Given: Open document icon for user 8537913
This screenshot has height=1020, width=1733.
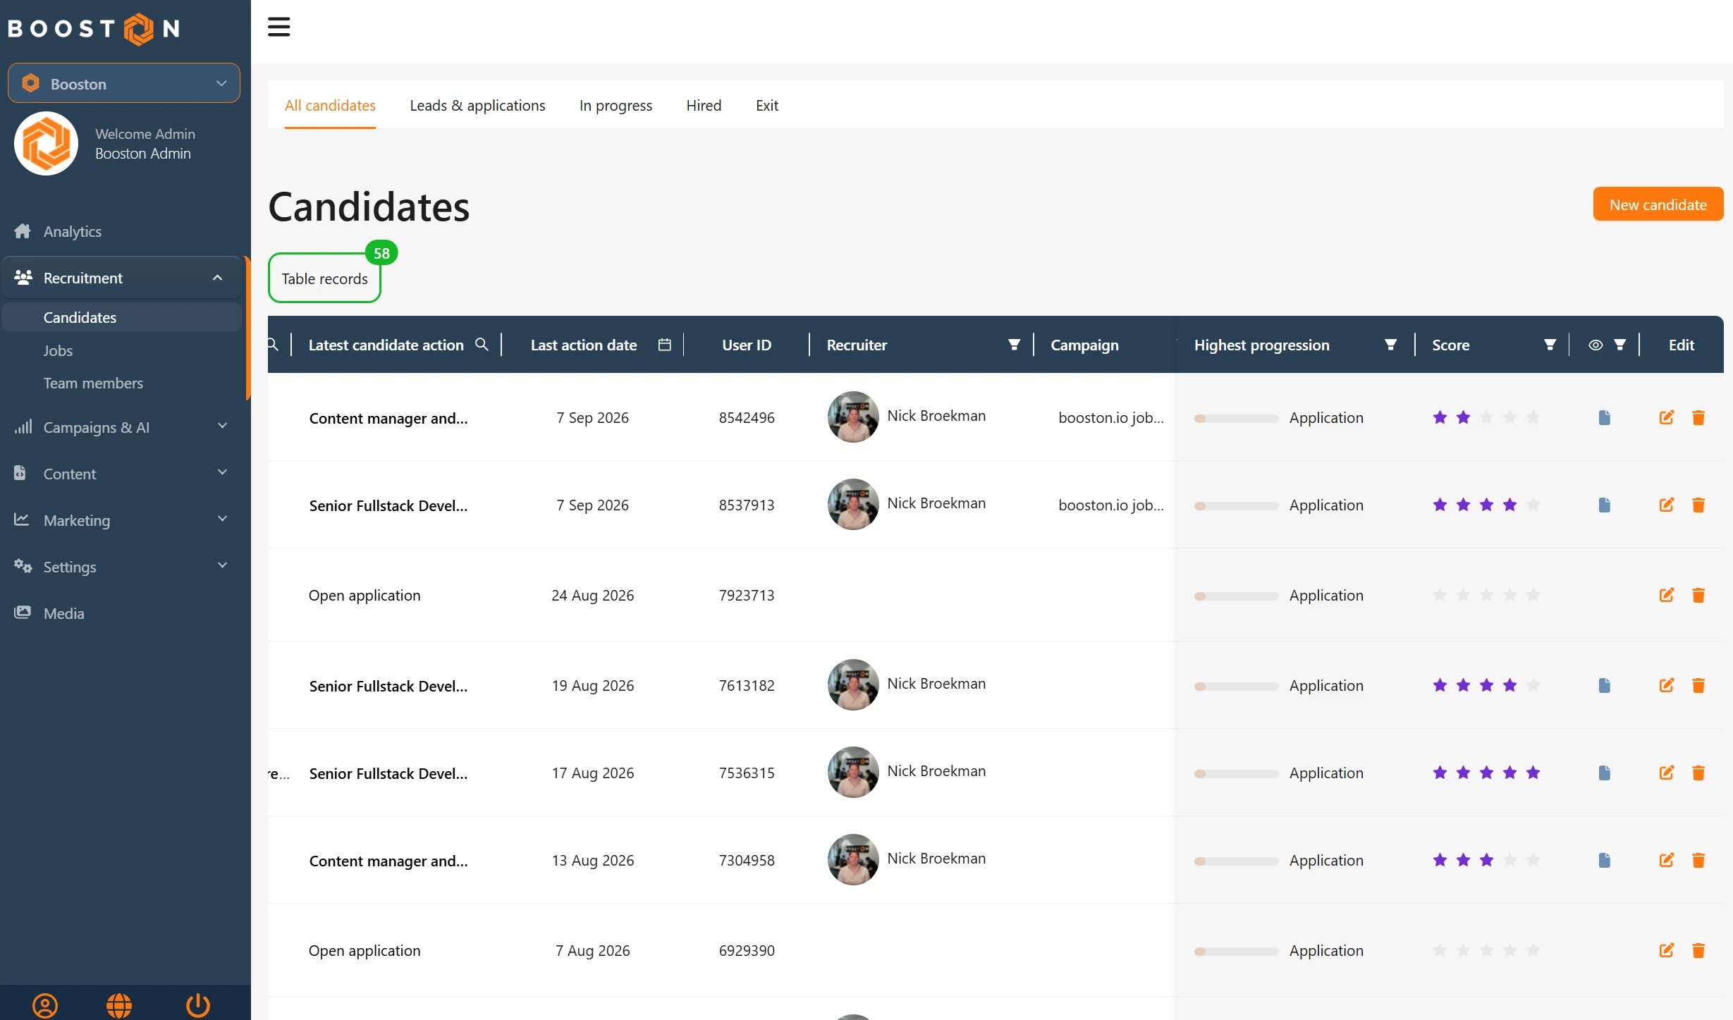Looking at the screenshot, I should click(1605, 505).
